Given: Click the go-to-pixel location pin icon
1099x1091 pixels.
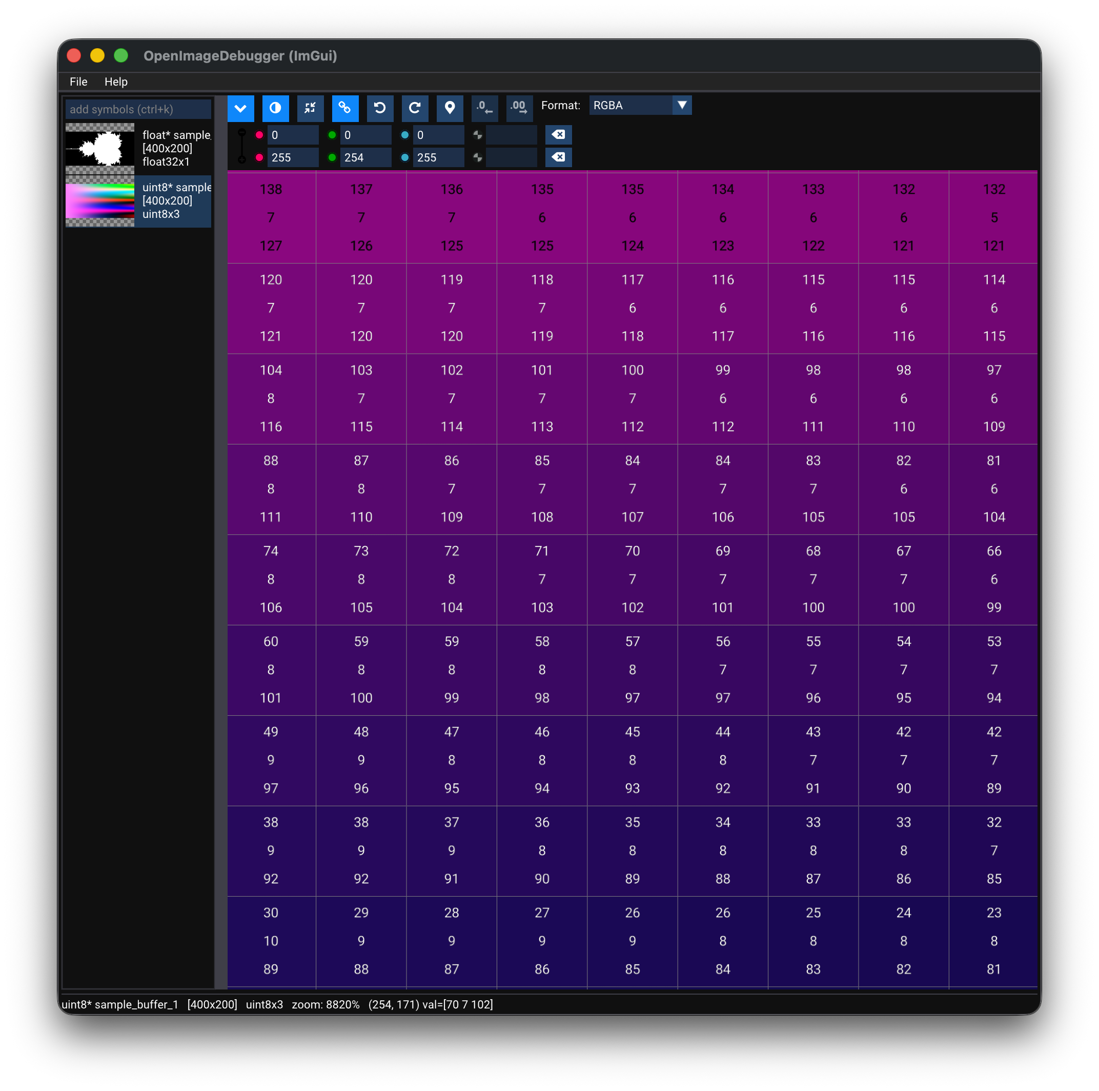Looking at the screenshot, I should point(450,108).
